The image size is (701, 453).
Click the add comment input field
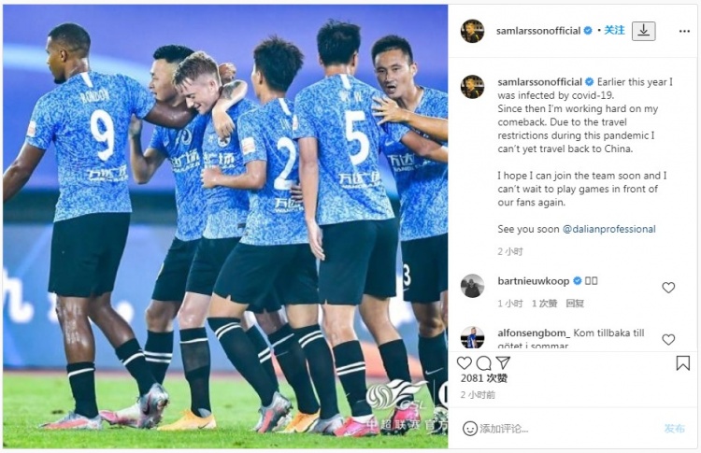567,429
